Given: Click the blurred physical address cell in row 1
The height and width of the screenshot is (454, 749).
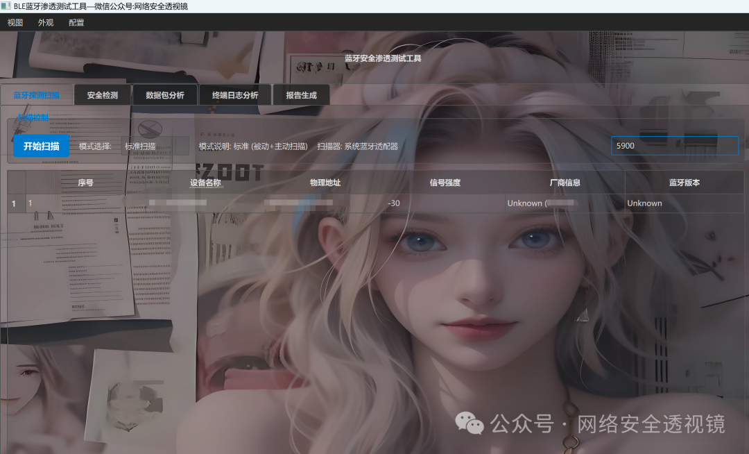Looking at the screenshot, I should tap(325, 203).
